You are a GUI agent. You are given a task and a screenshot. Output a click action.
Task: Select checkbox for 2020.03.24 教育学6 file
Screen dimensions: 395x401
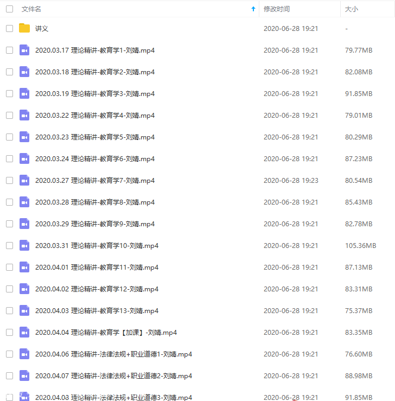pyautogui.click(x=9, y=159)
